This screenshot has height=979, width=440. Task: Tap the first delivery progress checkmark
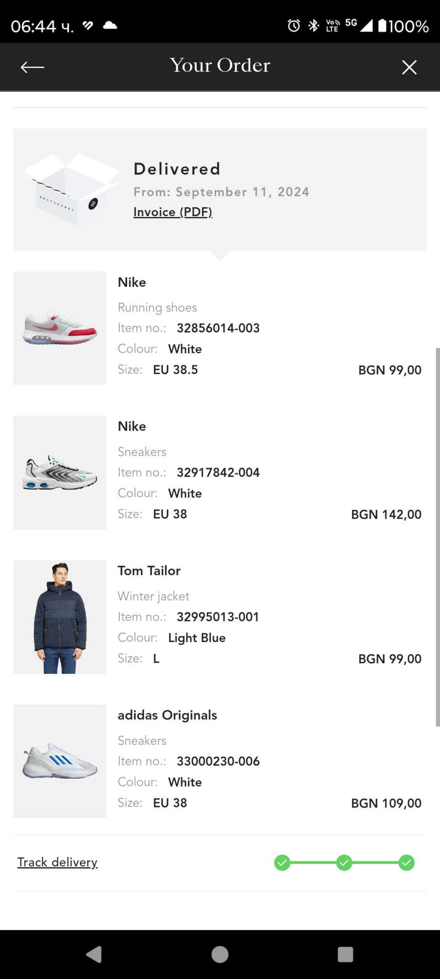(282, 863)
